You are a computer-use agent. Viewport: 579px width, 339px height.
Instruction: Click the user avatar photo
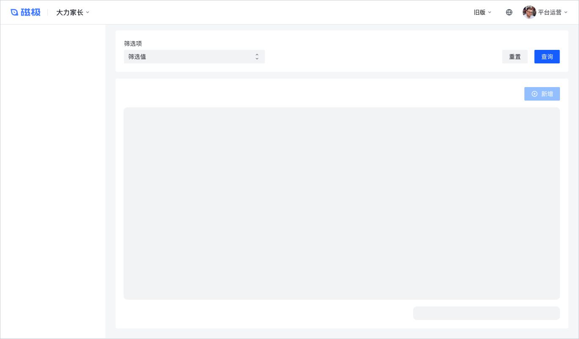[529, 12]
